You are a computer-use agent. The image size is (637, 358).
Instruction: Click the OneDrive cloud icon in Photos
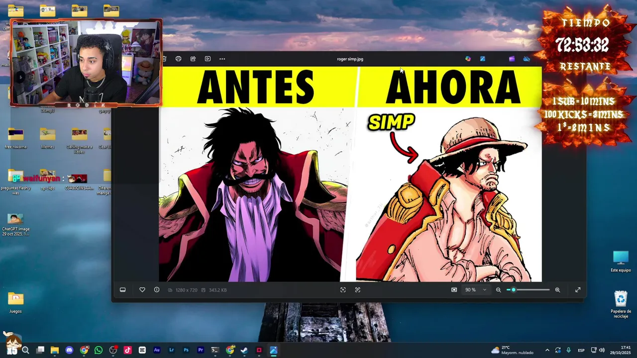click(x=527, y=59)
